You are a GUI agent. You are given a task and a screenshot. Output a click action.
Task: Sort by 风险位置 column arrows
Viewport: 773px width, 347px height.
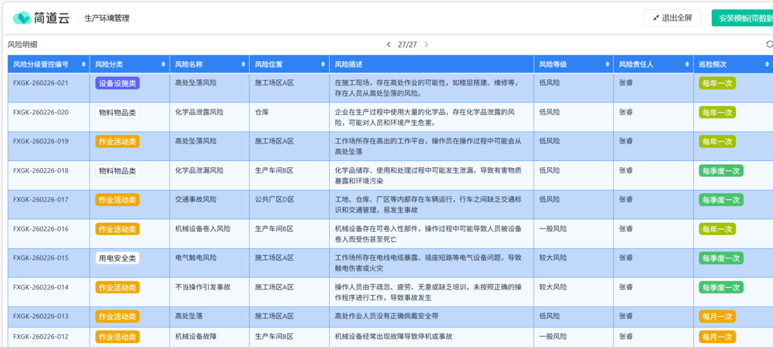tap(323, 64)
